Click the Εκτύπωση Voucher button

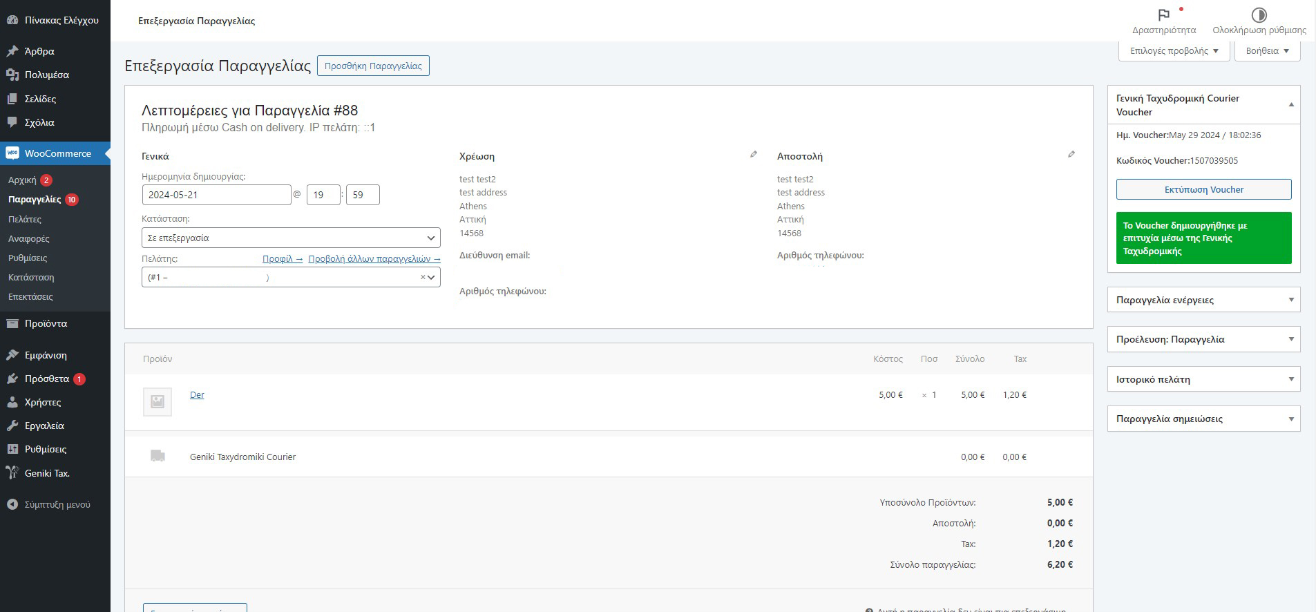point(1203,189)
